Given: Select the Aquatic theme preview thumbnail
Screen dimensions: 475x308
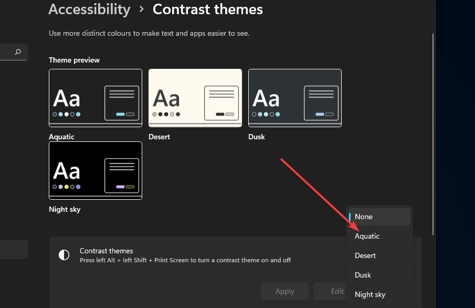Looking at the screenshot, I should (95, 98).
